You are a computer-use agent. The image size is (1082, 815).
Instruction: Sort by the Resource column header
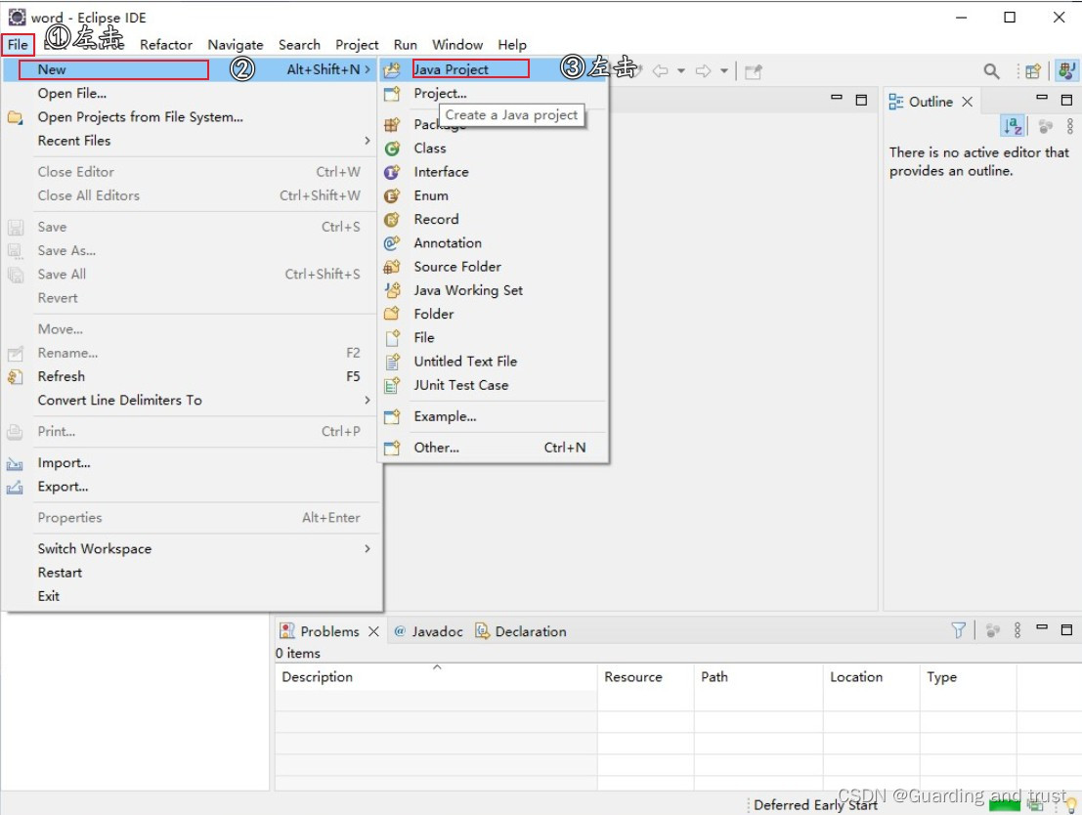(x=646, y=677)
